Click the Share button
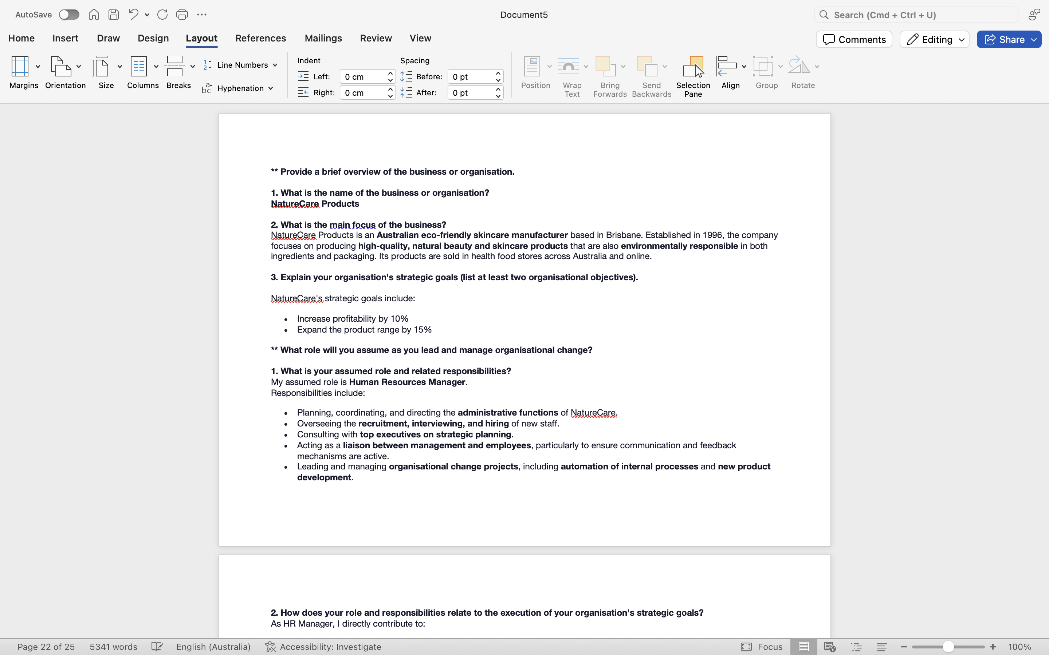This screenshot has width=1049, height=655. (x=1004, y=39)
